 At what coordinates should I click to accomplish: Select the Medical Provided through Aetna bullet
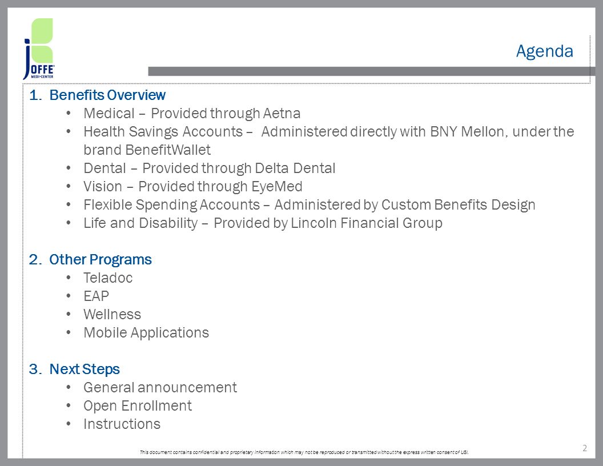tap(192, 114)
